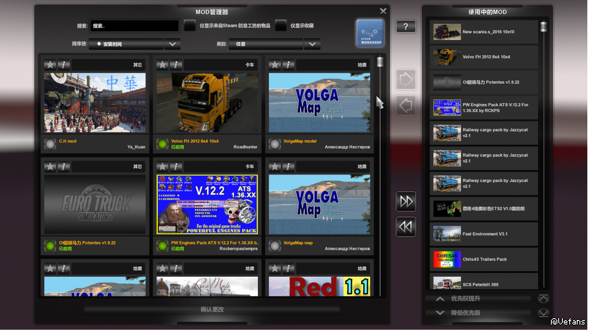The height and width of the screenshot is (331, 591).
Task: Favorite the C.H mod with its star
Action: 50,64
